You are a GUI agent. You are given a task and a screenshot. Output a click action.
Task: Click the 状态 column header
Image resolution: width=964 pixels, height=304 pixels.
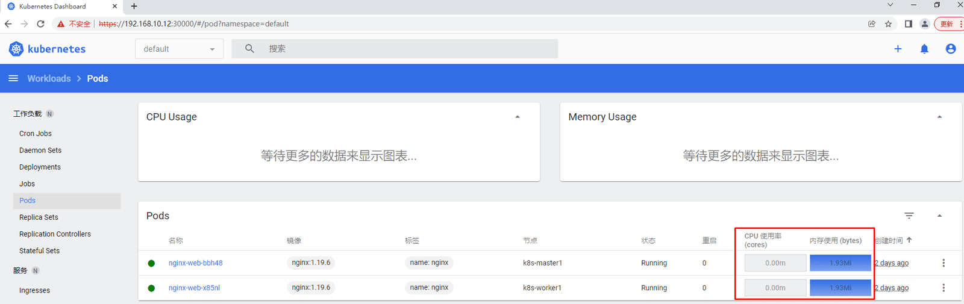click(648, 241)
